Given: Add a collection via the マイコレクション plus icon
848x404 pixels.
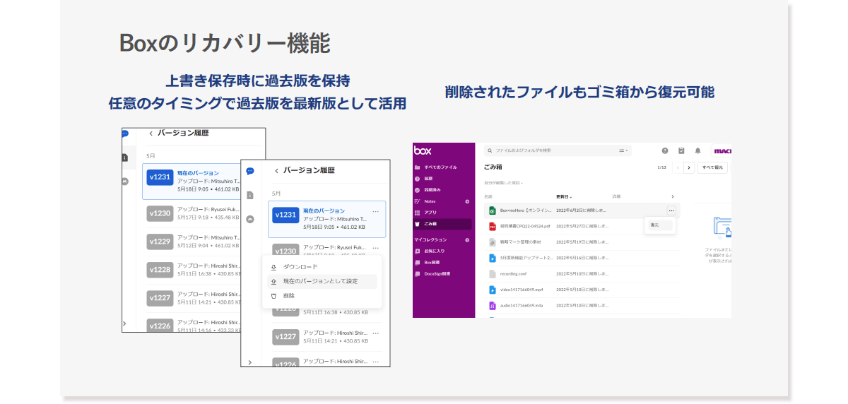Looking at the screenshot, I should (x=467, y=240).
